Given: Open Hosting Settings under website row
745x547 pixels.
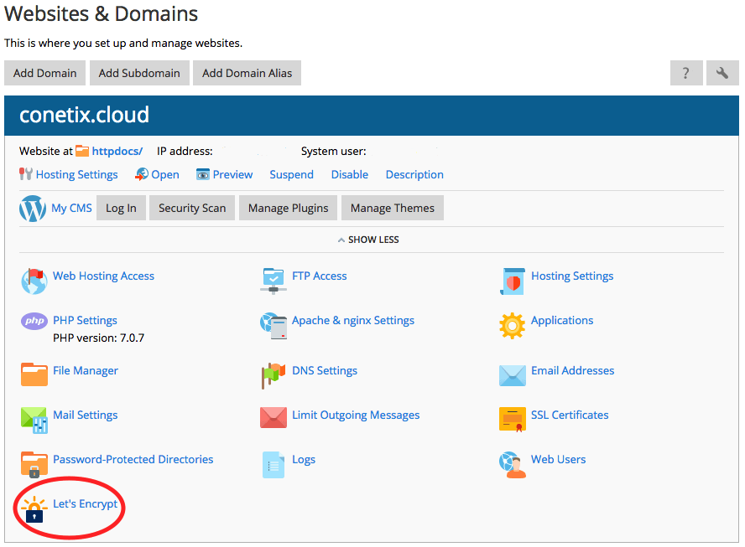Looking at the screenshot, I should (x=75, y=174).
